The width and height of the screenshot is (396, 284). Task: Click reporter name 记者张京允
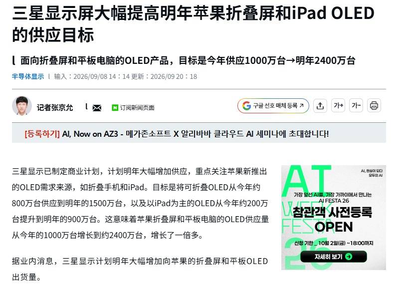[x=55, y=108]
